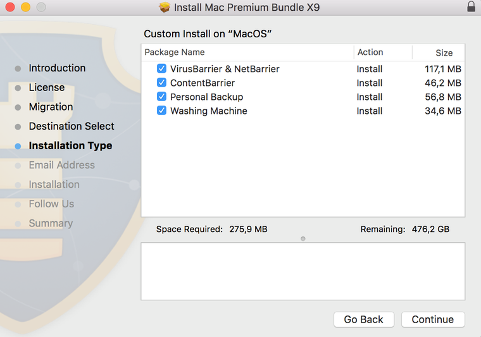Select the Personal Backup row name
The width and height of the screenshot is (481, 337).
pyautogui.click(x=207, y=97)
